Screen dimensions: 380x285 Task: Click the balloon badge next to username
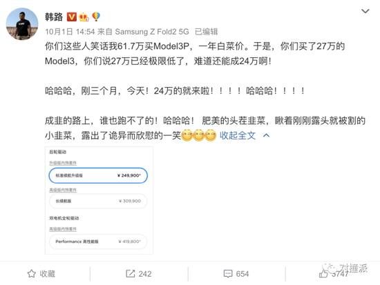point(96,17)
